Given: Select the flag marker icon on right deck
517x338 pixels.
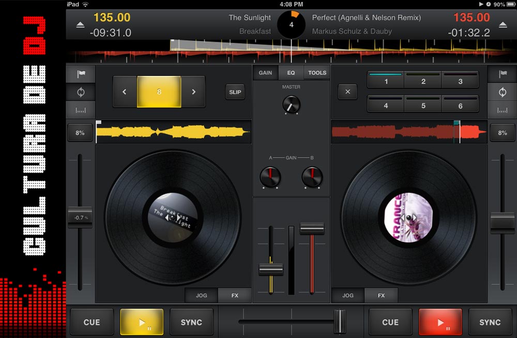Looking at the screenshot, I should point(502,73).
